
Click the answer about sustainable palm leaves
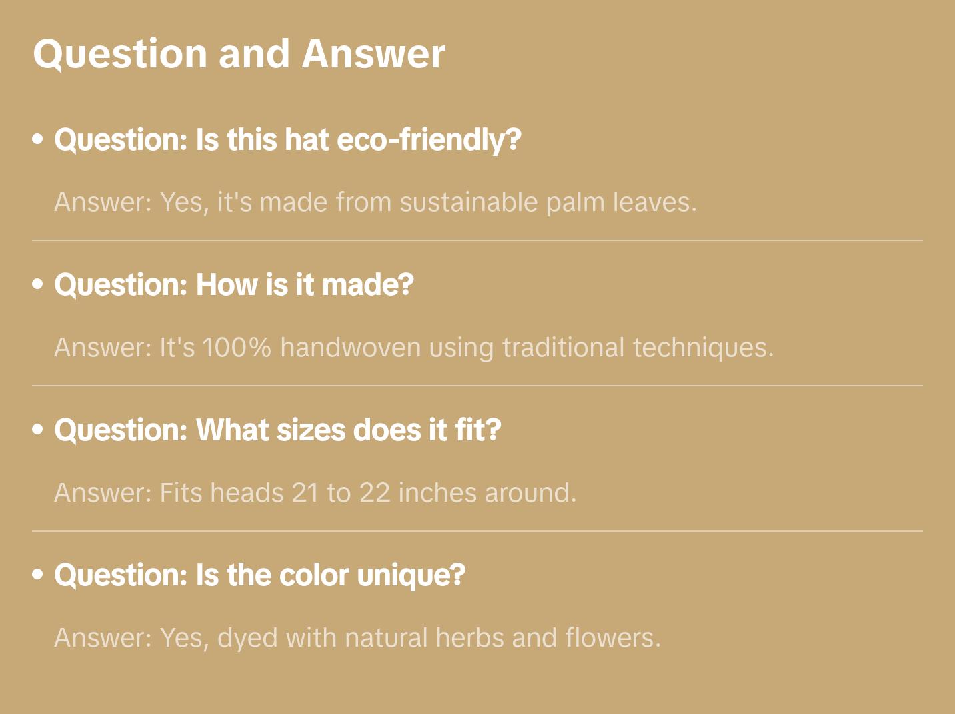coord(375,202)
